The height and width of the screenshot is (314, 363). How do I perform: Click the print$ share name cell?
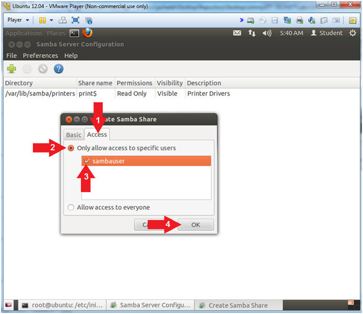tap(88, 93)
